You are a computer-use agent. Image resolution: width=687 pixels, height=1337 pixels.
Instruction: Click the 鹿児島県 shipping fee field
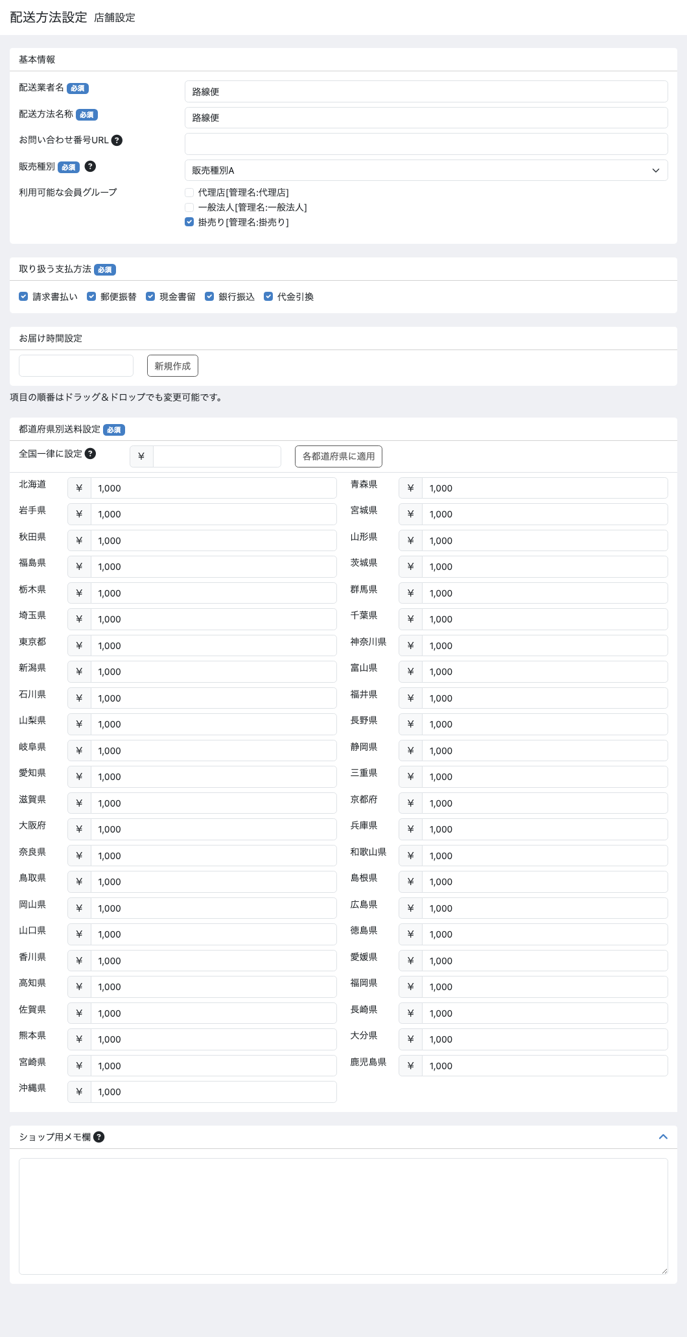pyautogui.click(x=544, y=1066)
